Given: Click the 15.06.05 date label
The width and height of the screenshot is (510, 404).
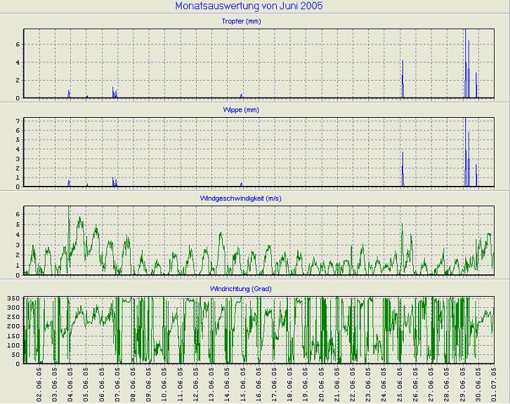Looking at the screenshot, I should [x=243, y=382].
